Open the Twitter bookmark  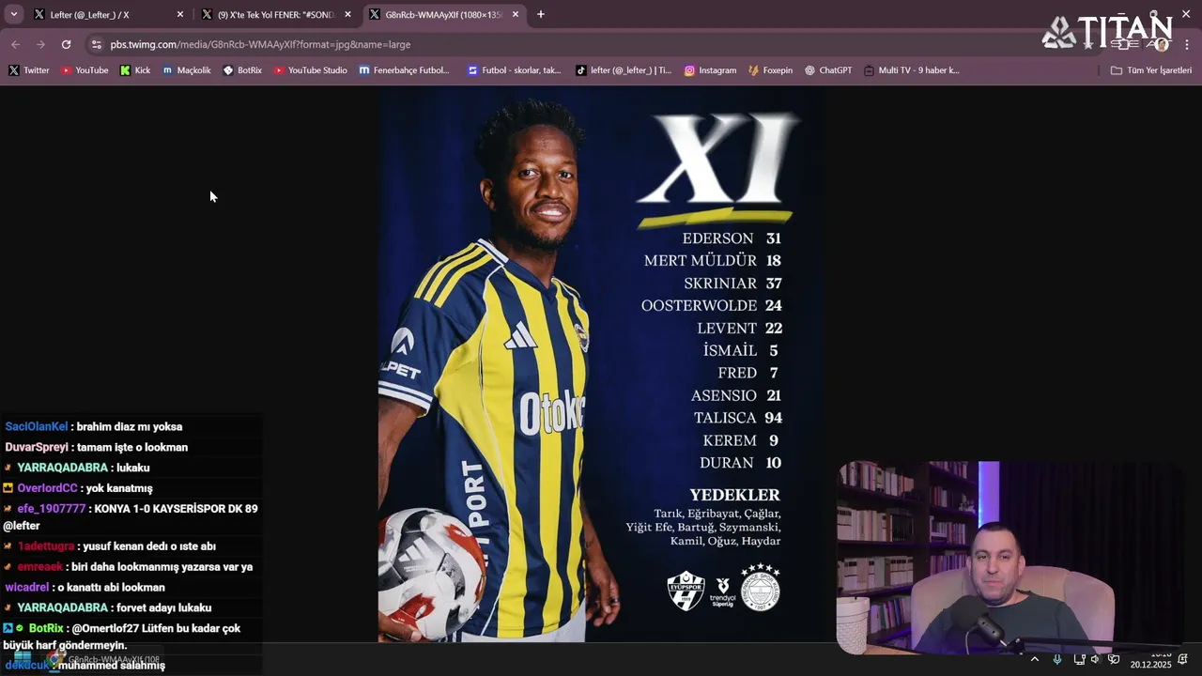(28, 70)
